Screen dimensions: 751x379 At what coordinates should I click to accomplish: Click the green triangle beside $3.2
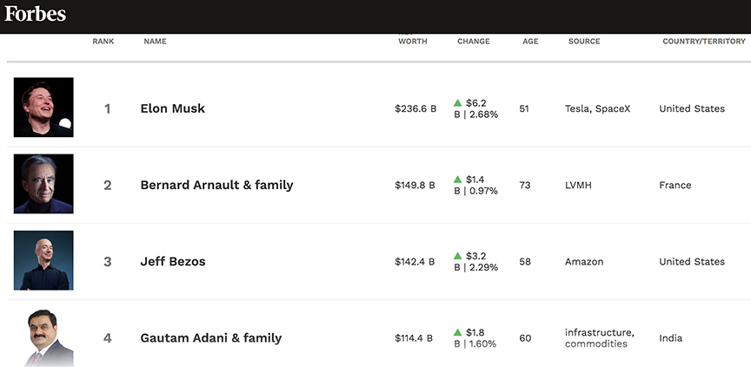click(457, 256)
